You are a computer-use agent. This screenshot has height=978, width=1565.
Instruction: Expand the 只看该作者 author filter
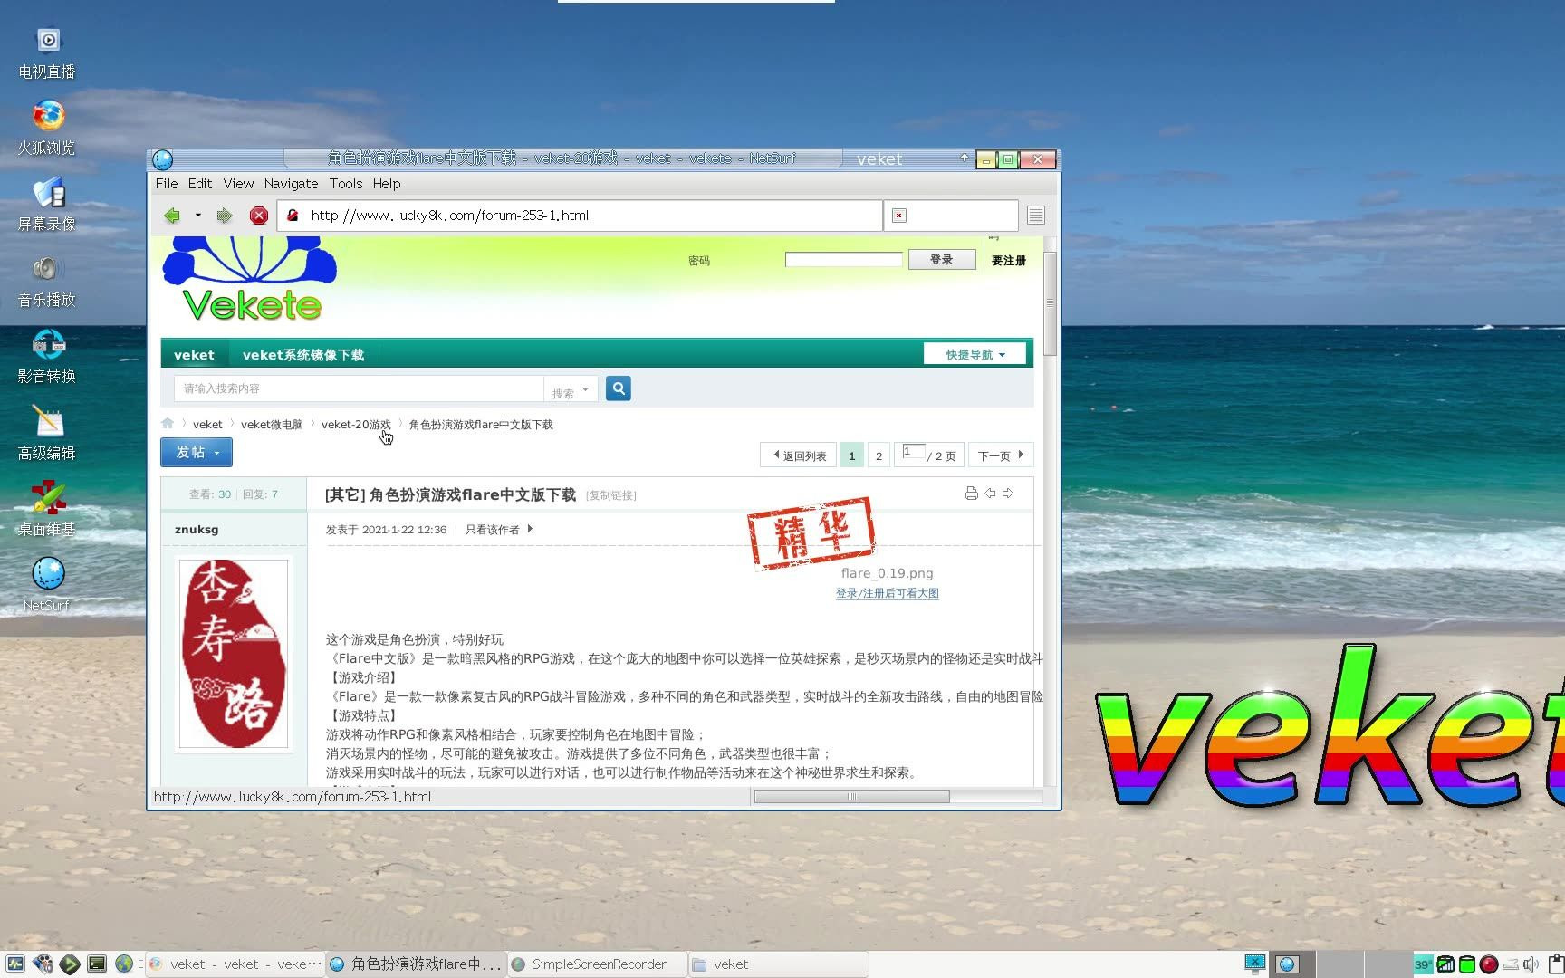tap(498, 530)
